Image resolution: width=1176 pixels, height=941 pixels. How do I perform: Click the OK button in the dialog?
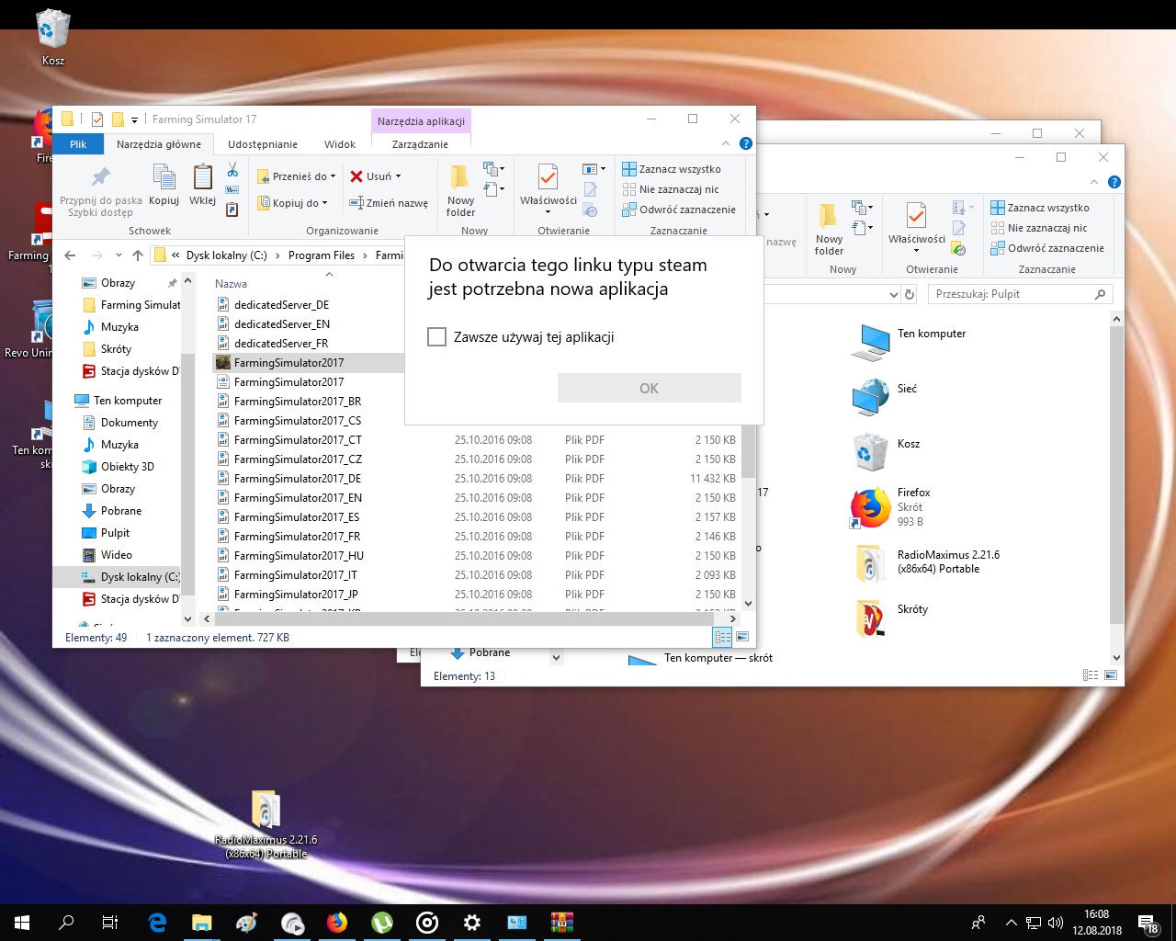pos(649,388)
